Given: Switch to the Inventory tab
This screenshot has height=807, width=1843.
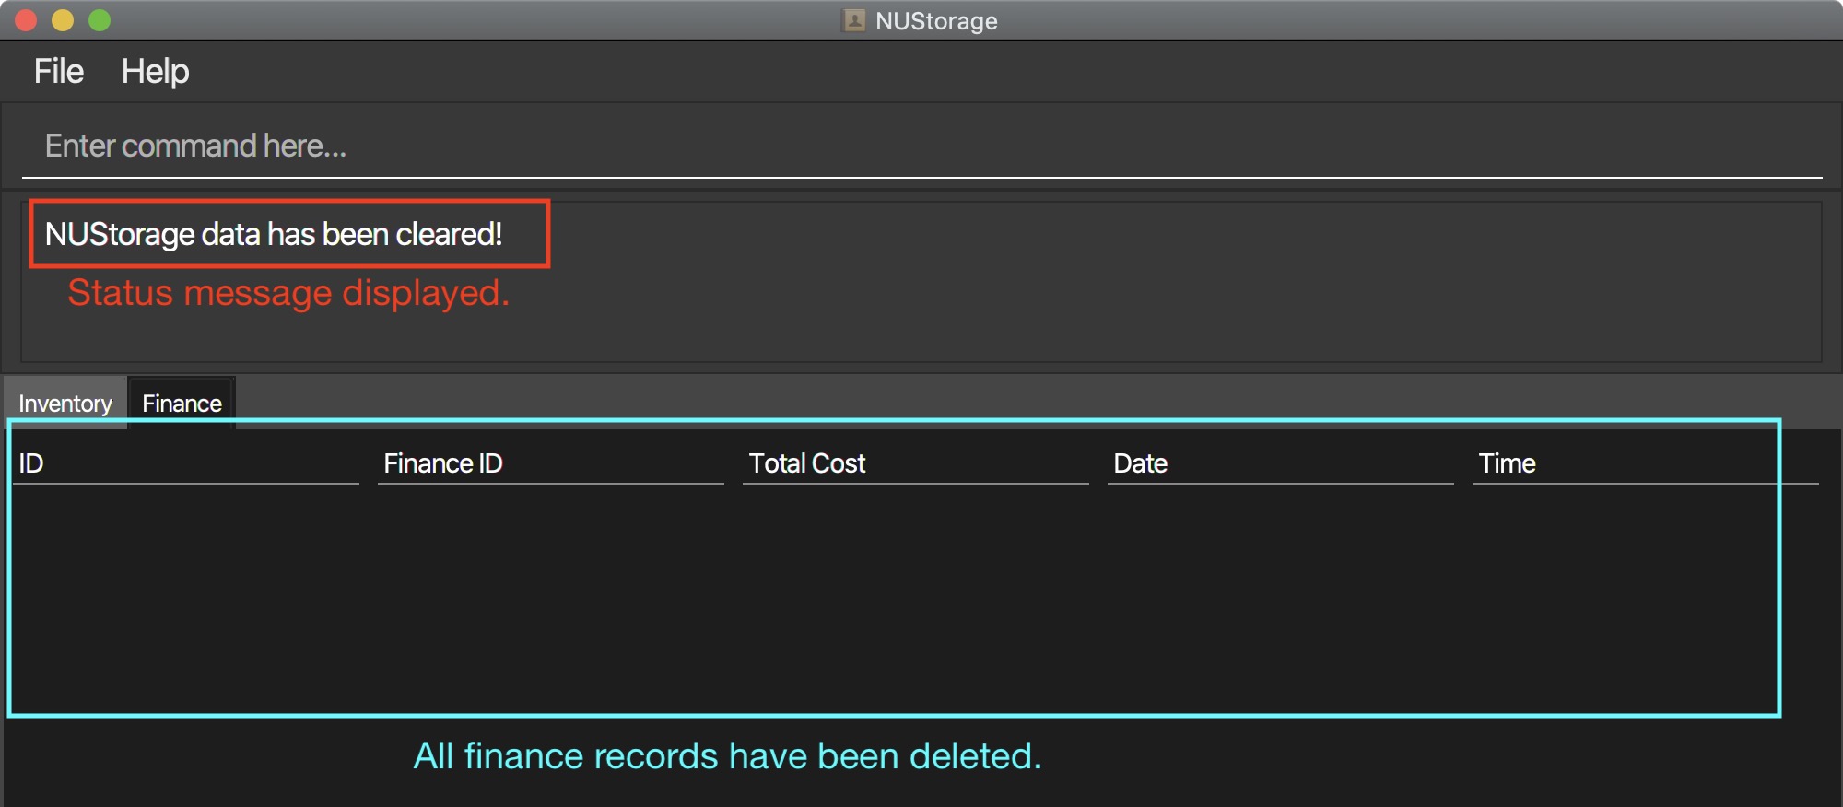Looking at the screenshot, I should tap(65, 403).
